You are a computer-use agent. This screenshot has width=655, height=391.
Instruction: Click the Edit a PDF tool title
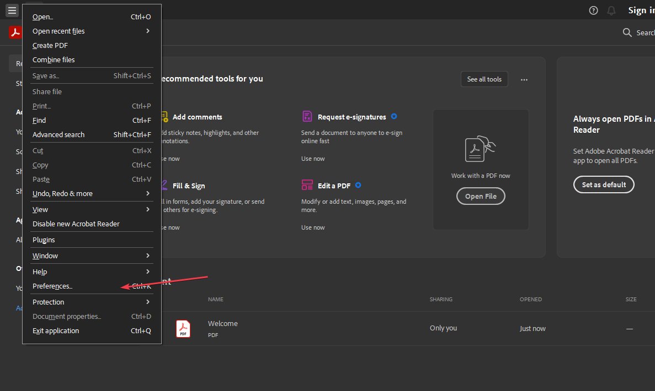334,186
